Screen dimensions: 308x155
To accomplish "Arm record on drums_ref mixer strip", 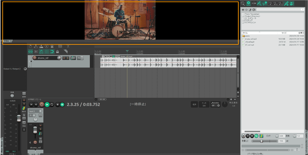I will pos(35,142).
